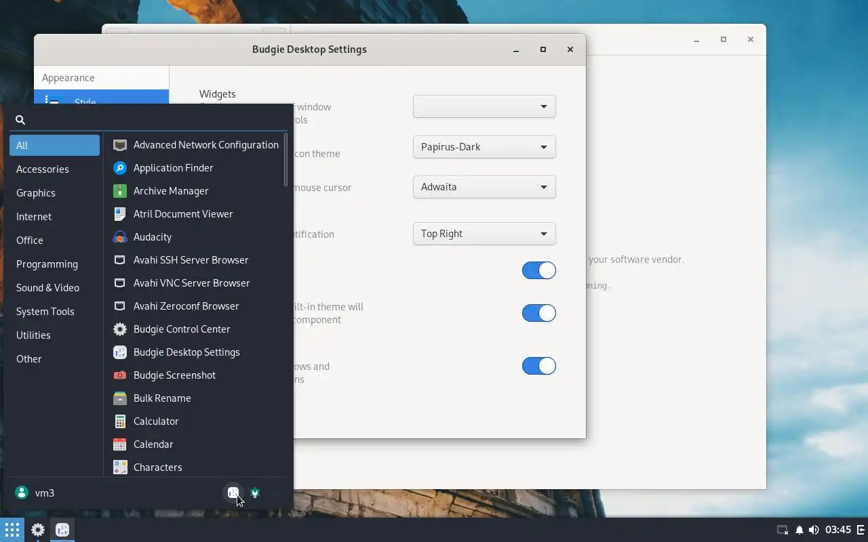
Task: Launch Budgie Screenshot
Action: point(196,375)
